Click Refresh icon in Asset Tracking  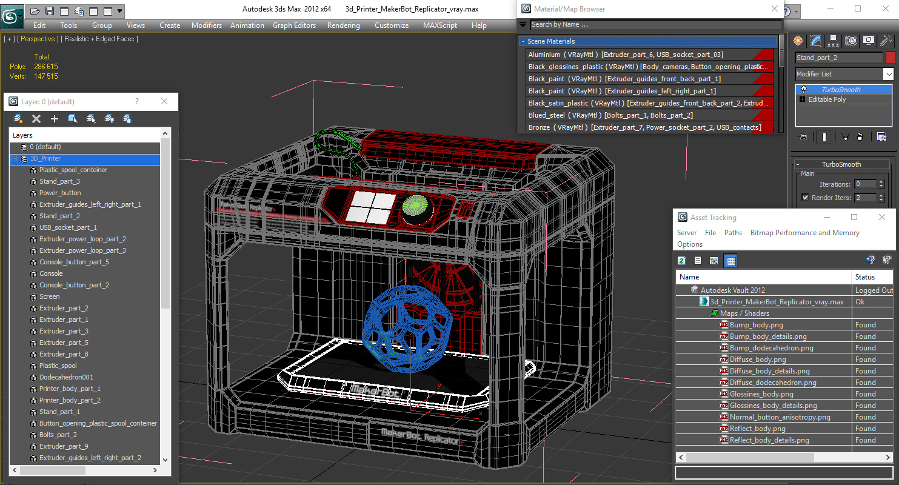point(682,261)
